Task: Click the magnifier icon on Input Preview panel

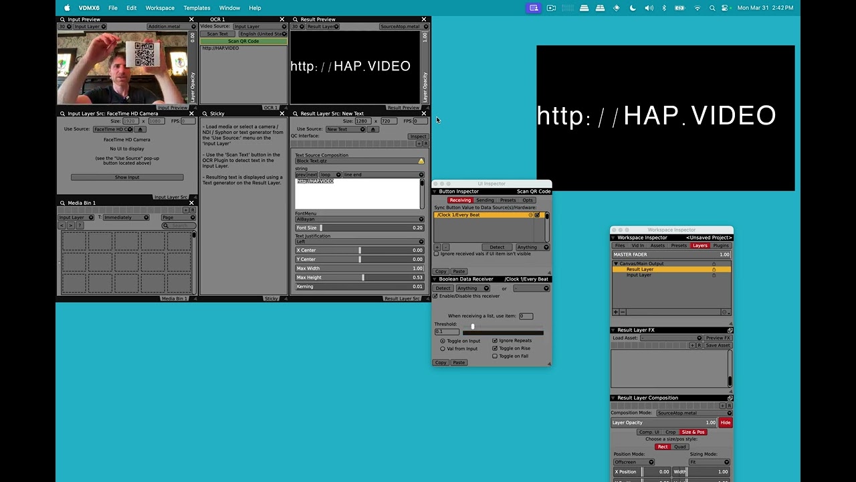Action: point(62,19)
